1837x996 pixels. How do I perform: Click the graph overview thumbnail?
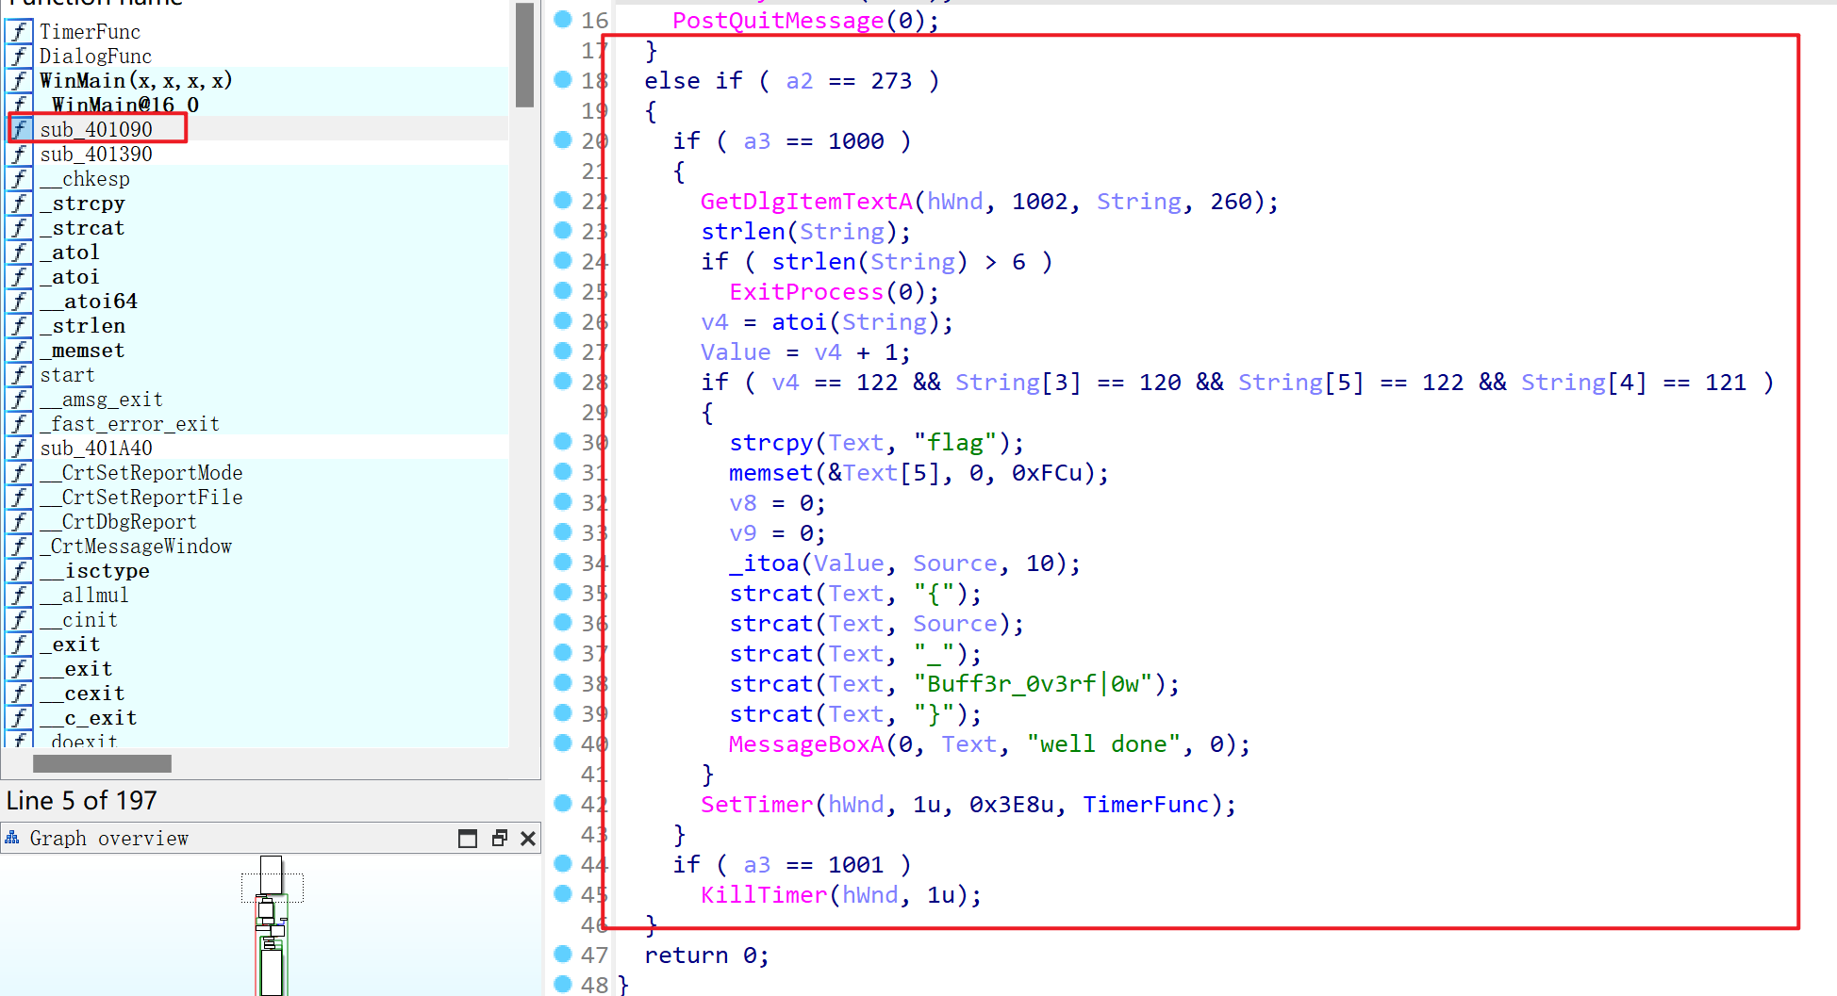(272, 924)
